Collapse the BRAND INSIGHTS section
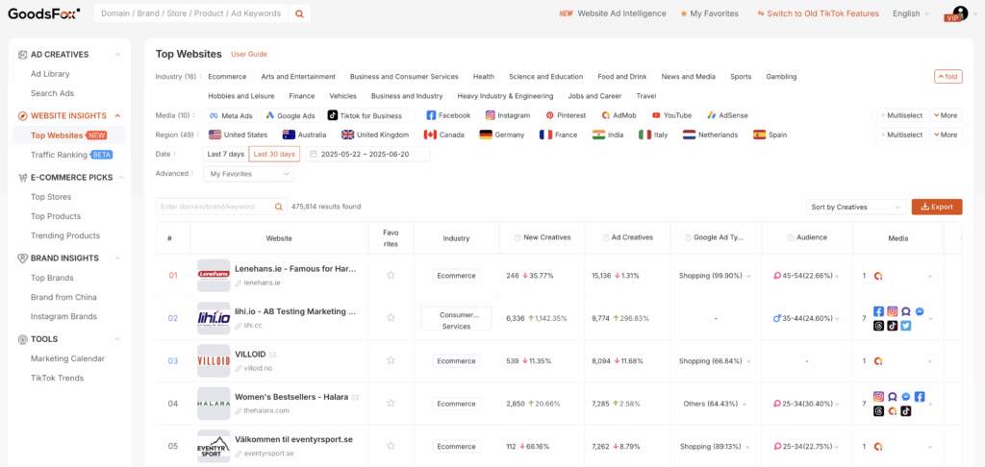The height and width of the screenshot is (467, 985). click(x=117, y=258)
